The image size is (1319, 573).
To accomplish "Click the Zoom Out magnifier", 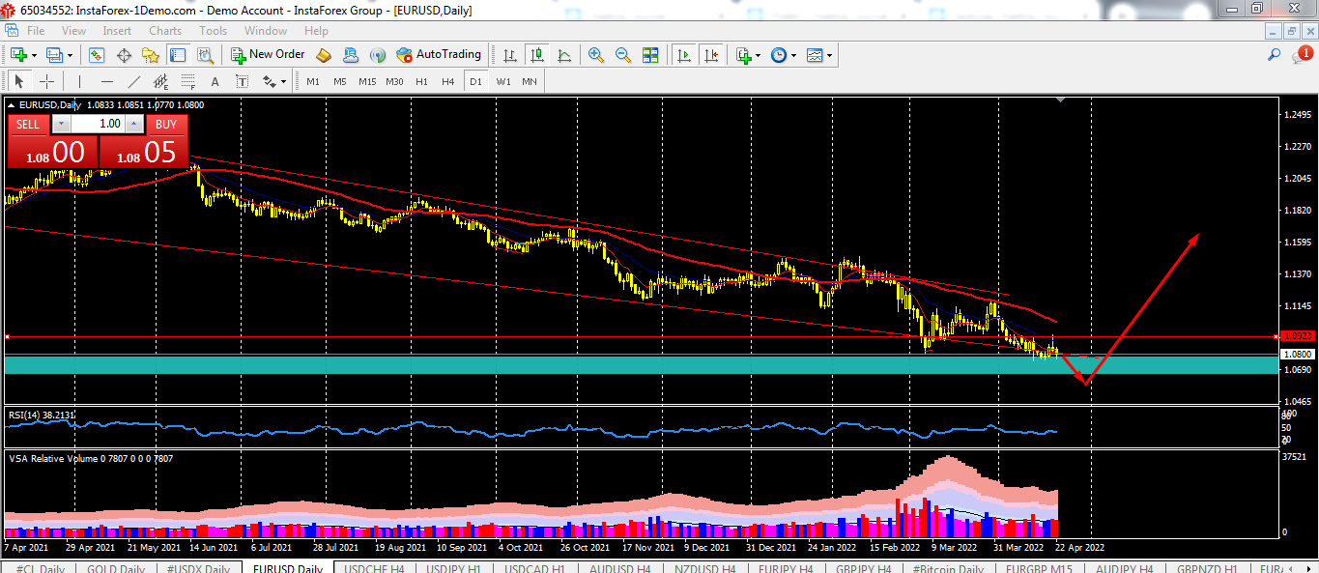I will coord(623,55).
